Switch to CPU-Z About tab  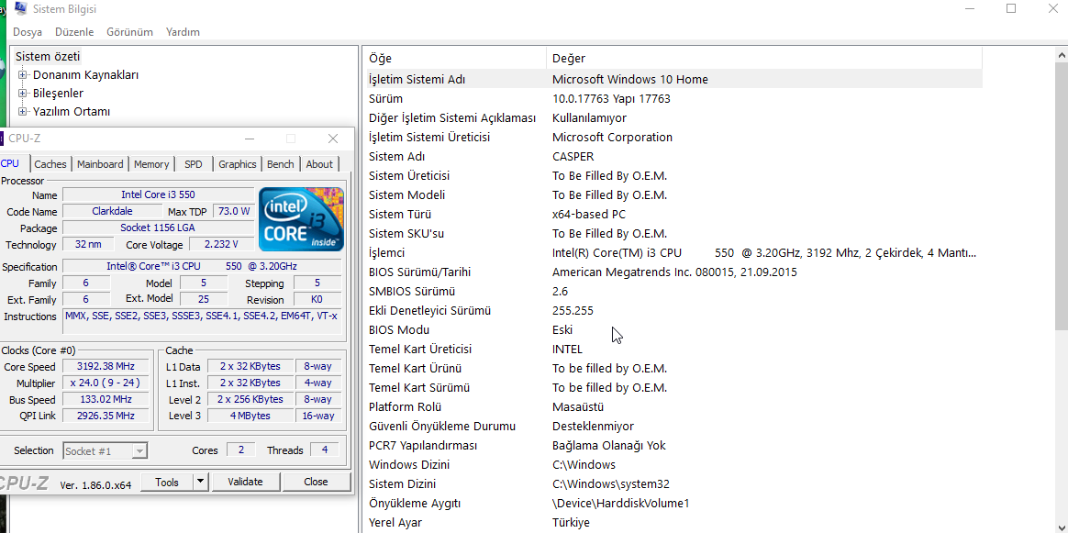coord(319,164)
